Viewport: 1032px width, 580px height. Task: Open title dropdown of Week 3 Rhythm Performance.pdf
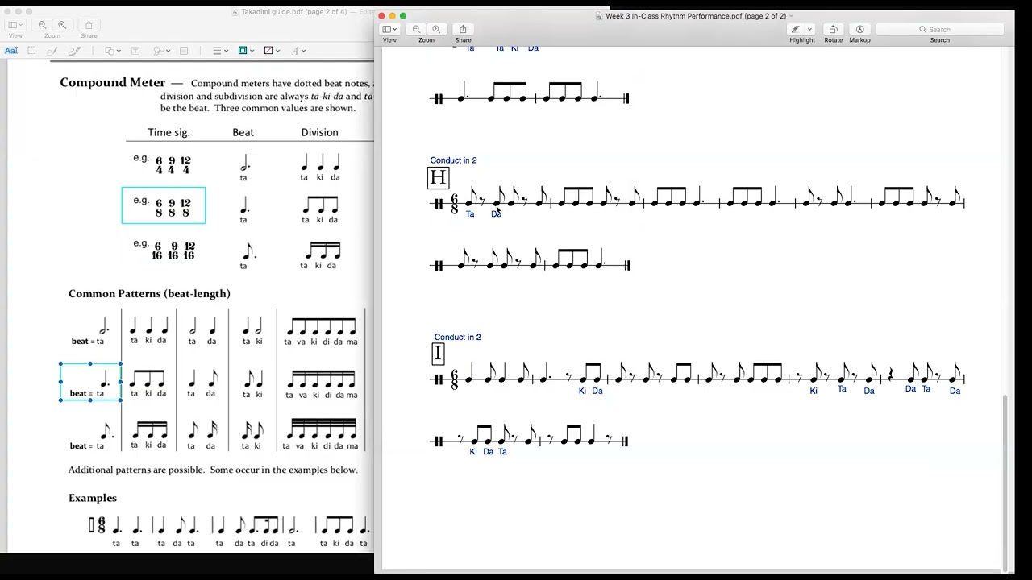tap(792, 16)
